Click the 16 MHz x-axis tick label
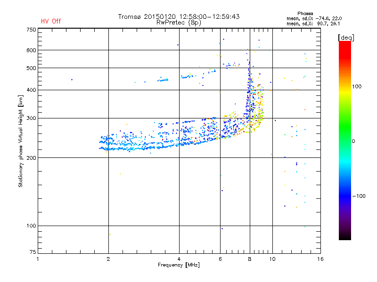The height and width of the screenshot is (282, 377). [x=320, y=259]
